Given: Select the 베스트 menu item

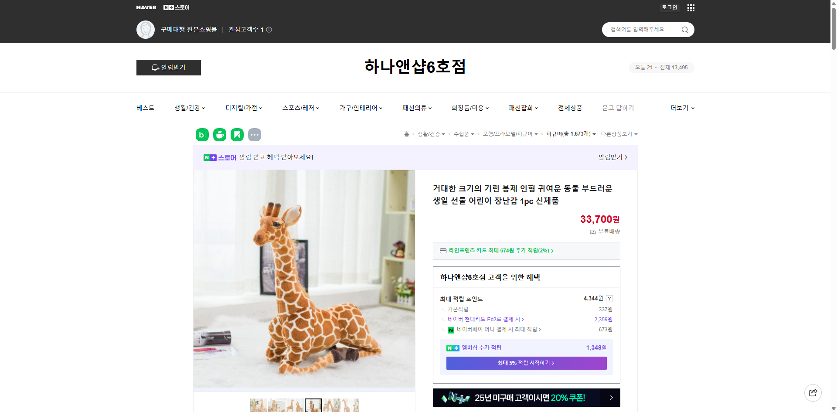Looking at the screenshot, I should coord(145,108).
